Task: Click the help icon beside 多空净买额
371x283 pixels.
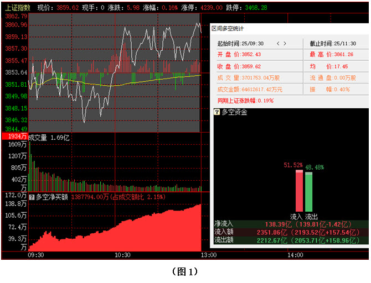Action: click(32, 197)
